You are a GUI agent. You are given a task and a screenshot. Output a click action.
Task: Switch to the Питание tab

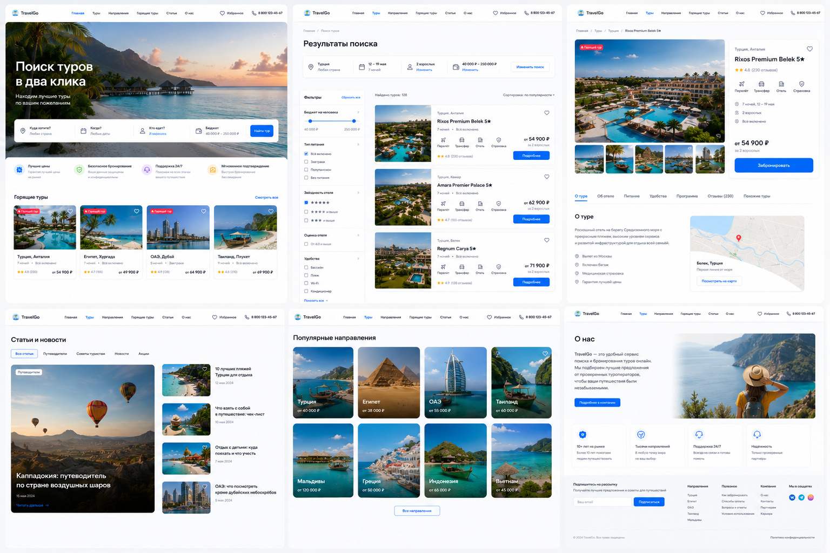[x=632, y=196]
